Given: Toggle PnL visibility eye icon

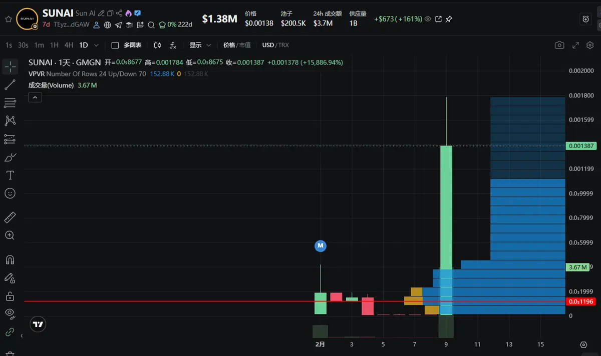Looking at the screenshot, I should click(428, 19).
